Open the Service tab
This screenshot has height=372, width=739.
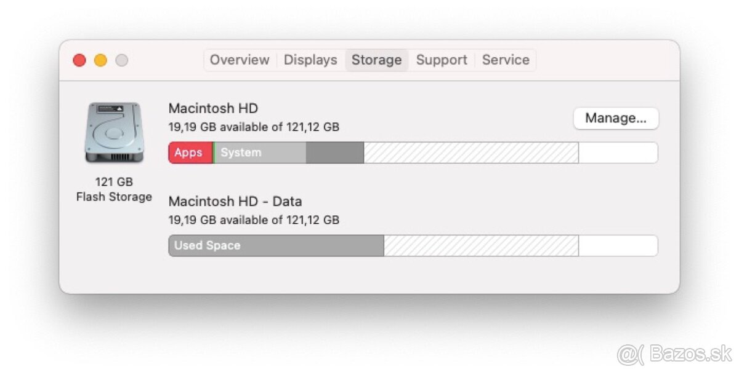(506, 60)
